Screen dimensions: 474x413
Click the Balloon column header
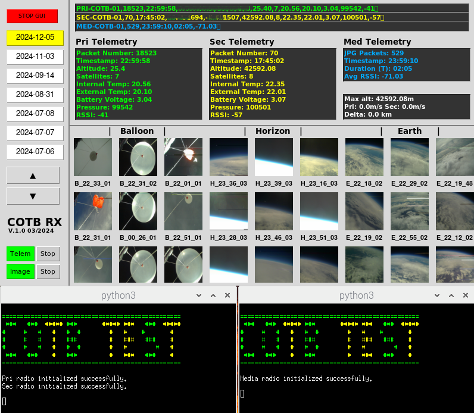137,131
